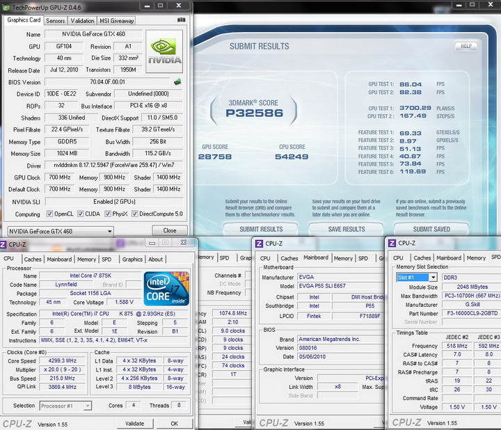501x430 pixels.
Task: Open the Caches tab in CPU-Z
Action: tap(32, 260)
